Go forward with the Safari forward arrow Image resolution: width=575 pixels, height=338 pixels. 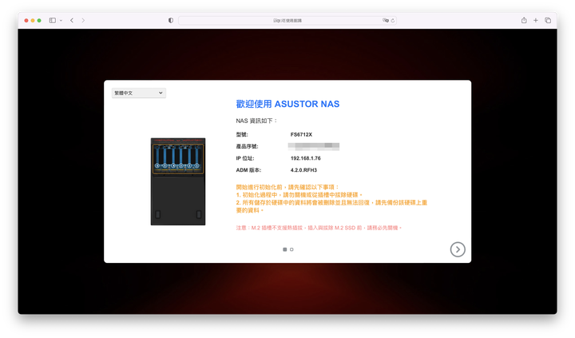click(x=83, y=21)
